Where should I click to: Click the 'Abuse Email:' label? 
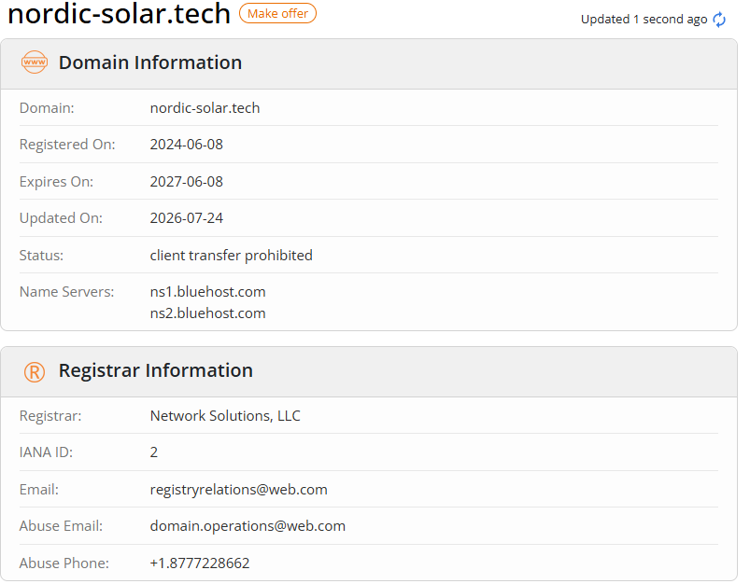pos(61,526)
